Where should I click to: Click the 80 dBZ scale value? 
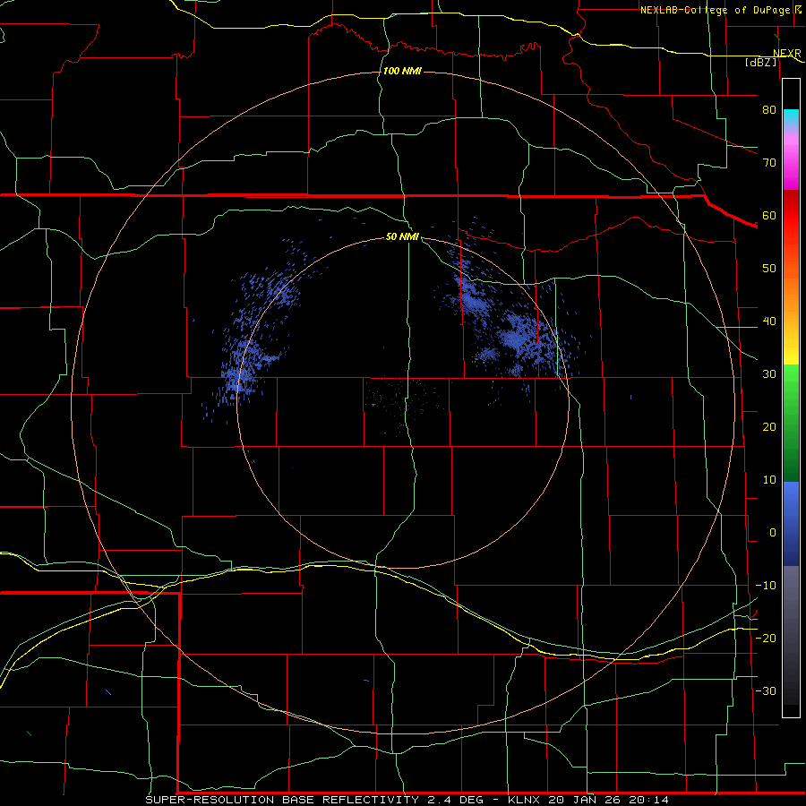click(769, 109)
